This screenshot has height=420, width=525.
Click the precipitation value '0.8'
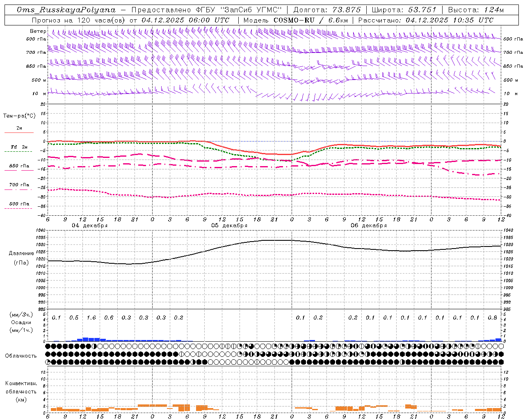(493, 318)
